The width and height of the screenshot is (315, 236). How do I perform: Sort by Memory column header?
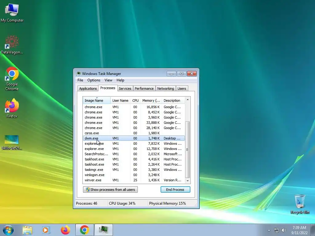tap(151, 100)
